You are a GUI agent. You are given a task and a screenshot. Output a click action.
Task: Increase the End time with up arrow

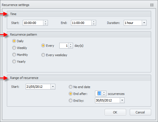[x=94, y=22]
